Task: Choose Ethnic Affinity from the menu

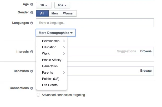Action: (52, 60)
